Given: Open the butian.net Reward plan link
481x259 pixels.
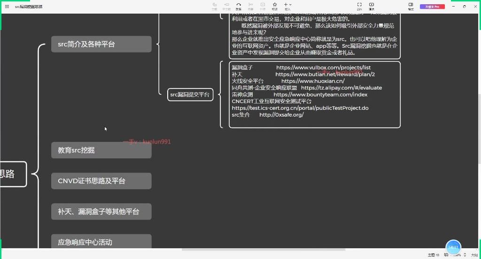Looking at the screenshot, I should coord(325,74).
